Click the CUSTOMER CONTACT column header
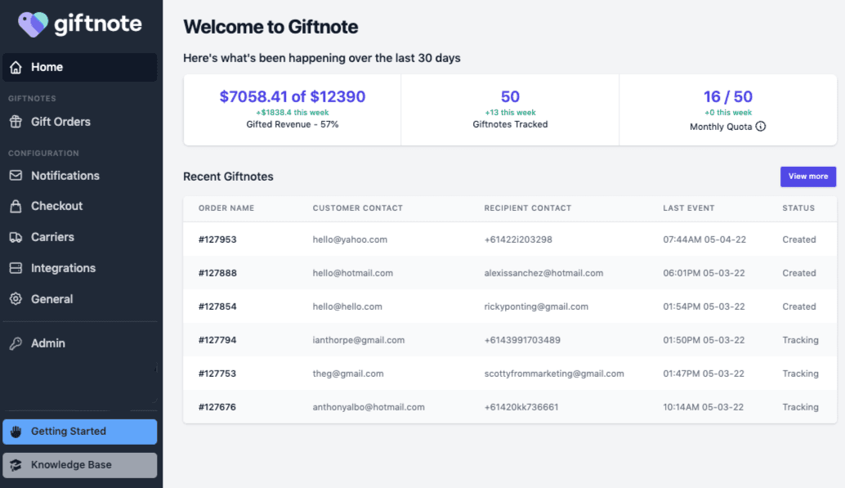 click(x=357, y=208)
